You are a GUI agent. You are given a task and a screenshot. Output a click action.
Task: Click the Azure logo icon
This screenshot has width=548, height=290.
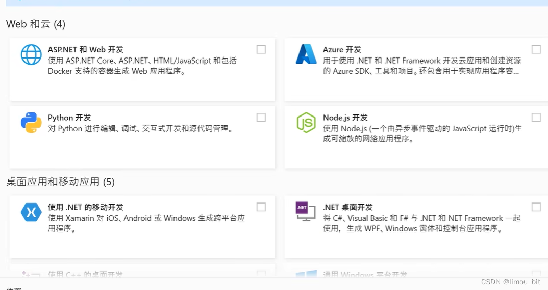(x=306, y=54)
